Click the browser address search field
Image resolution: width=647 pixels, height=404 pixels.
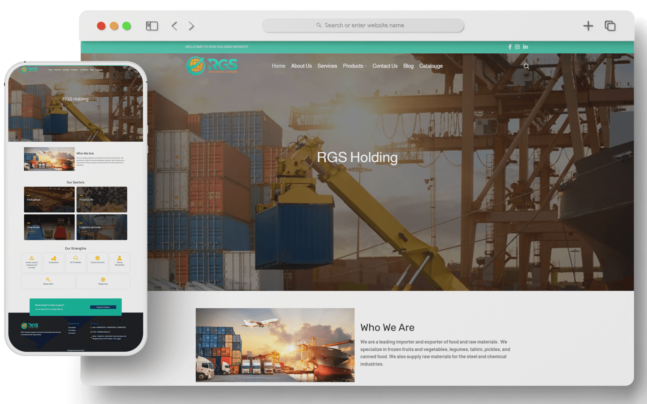point(363,25)
